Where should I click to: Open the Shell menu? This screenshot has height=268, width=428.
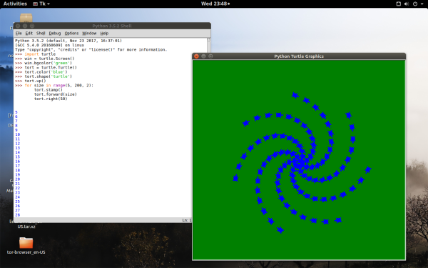coord(41,34)
